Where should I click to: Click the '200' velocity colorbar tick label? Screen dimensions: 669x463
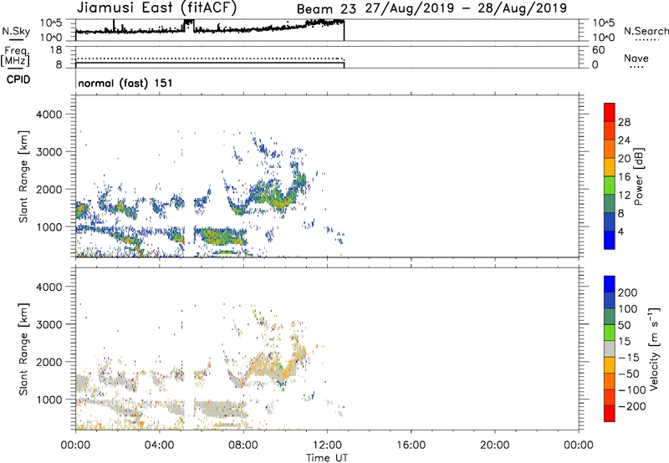(x=628, y=293)
